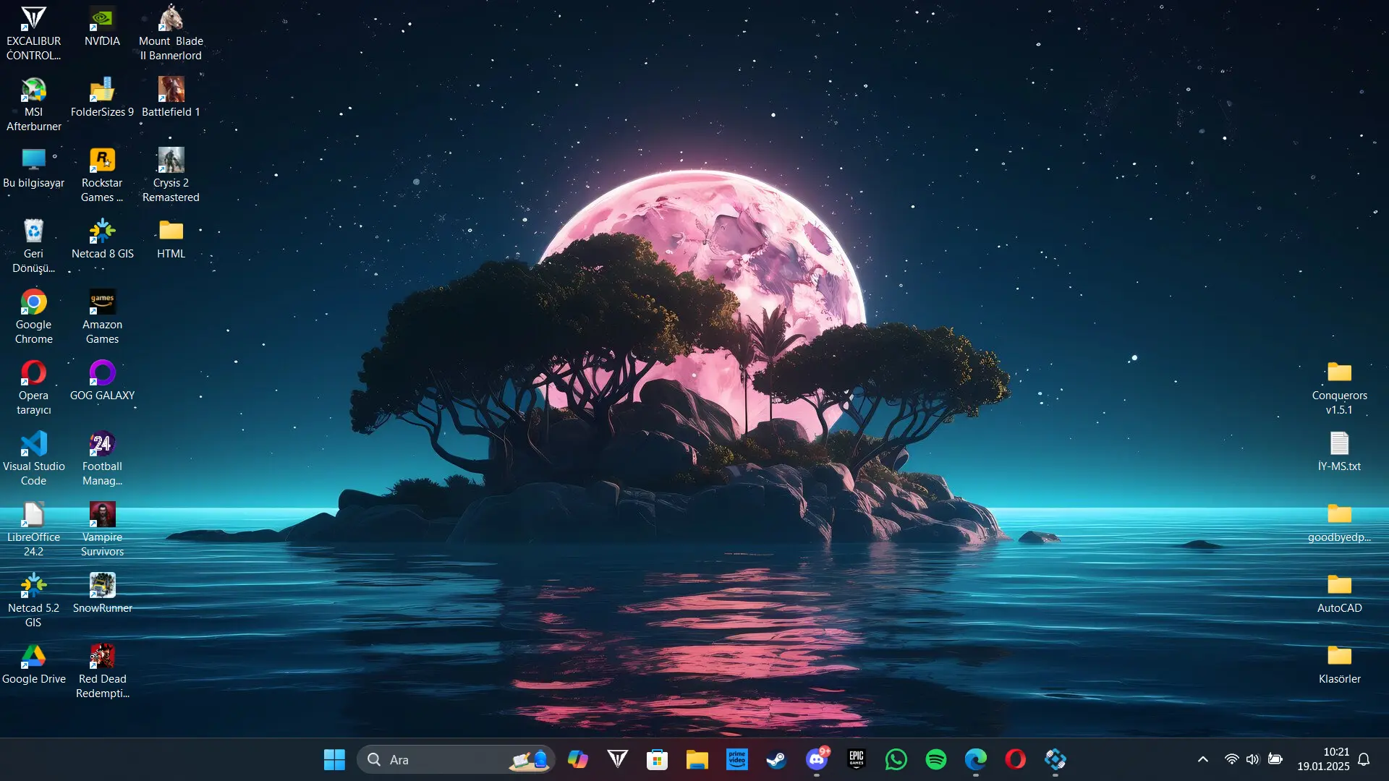Screen dimensions: 1389x781
Task: Select the MSI Afterburner shortcut
Action: coord(33,104)
